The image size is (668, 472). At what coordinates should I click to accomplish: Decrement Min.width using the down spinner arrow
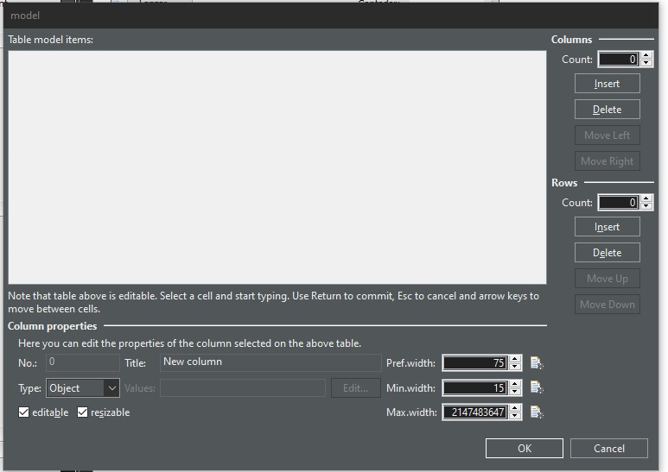(515, 392)
